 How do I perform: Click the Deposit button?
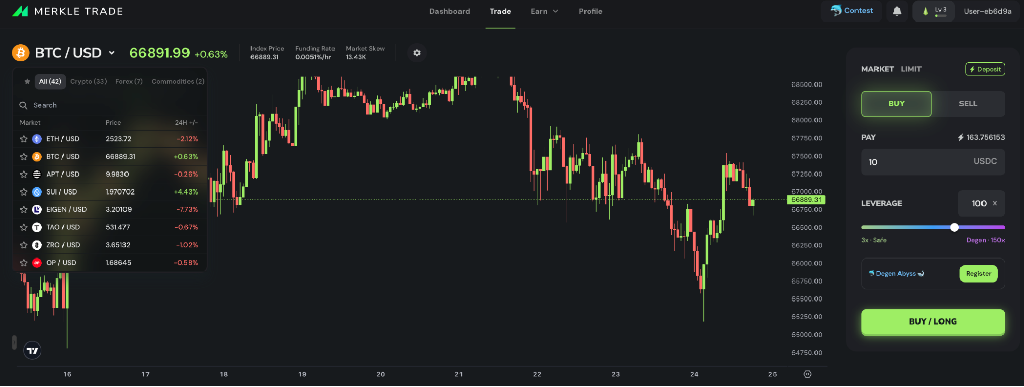[985, 69]
